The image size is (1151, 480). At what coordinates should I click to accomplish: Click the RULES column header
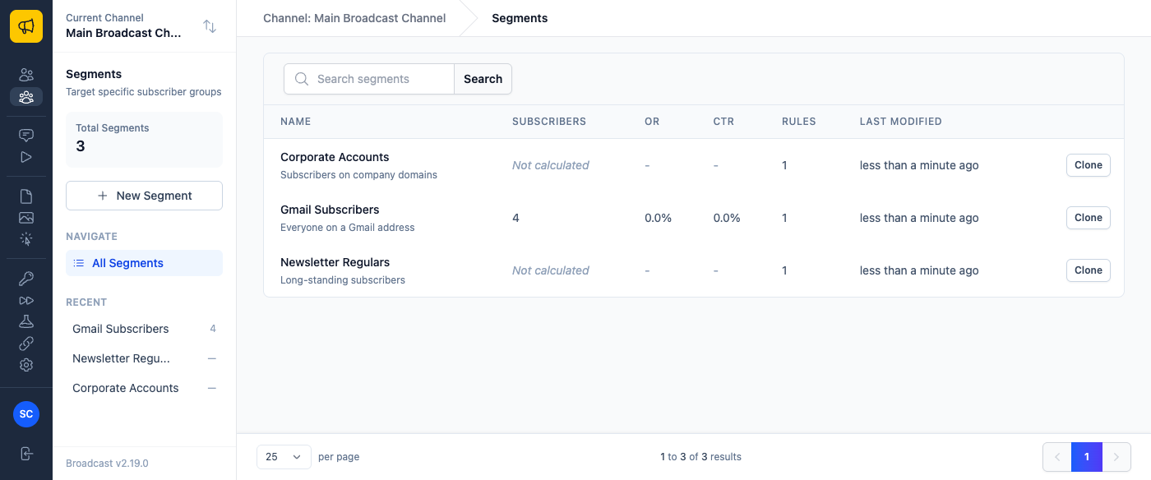coord(799,122)
